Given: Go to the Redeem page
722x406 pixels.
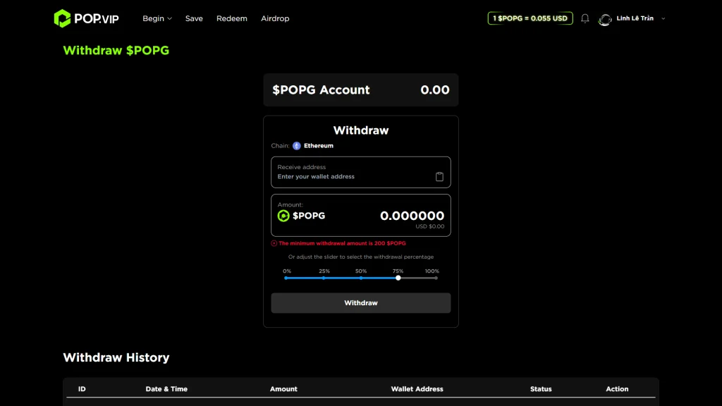Looking at the screenshot, I should (232, 18).
